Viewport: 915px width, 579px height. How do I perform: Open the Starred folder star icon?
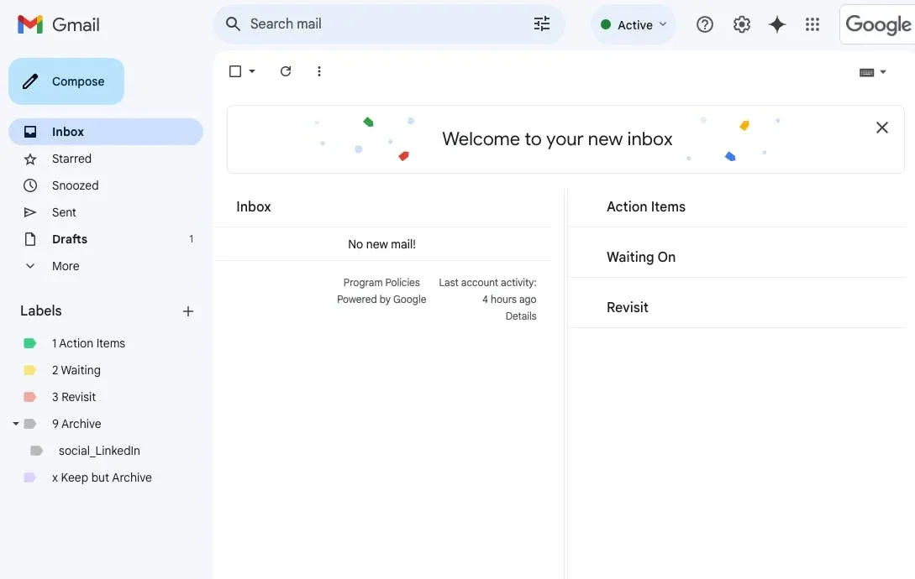click(30, 159)
